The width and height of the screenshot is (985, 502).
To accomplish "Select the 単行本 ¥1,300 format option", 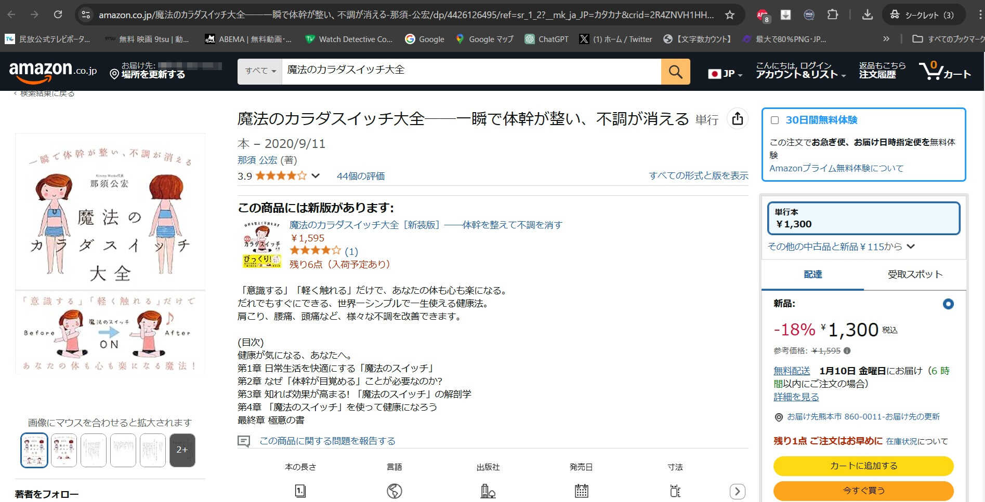I will pos(863,218).
